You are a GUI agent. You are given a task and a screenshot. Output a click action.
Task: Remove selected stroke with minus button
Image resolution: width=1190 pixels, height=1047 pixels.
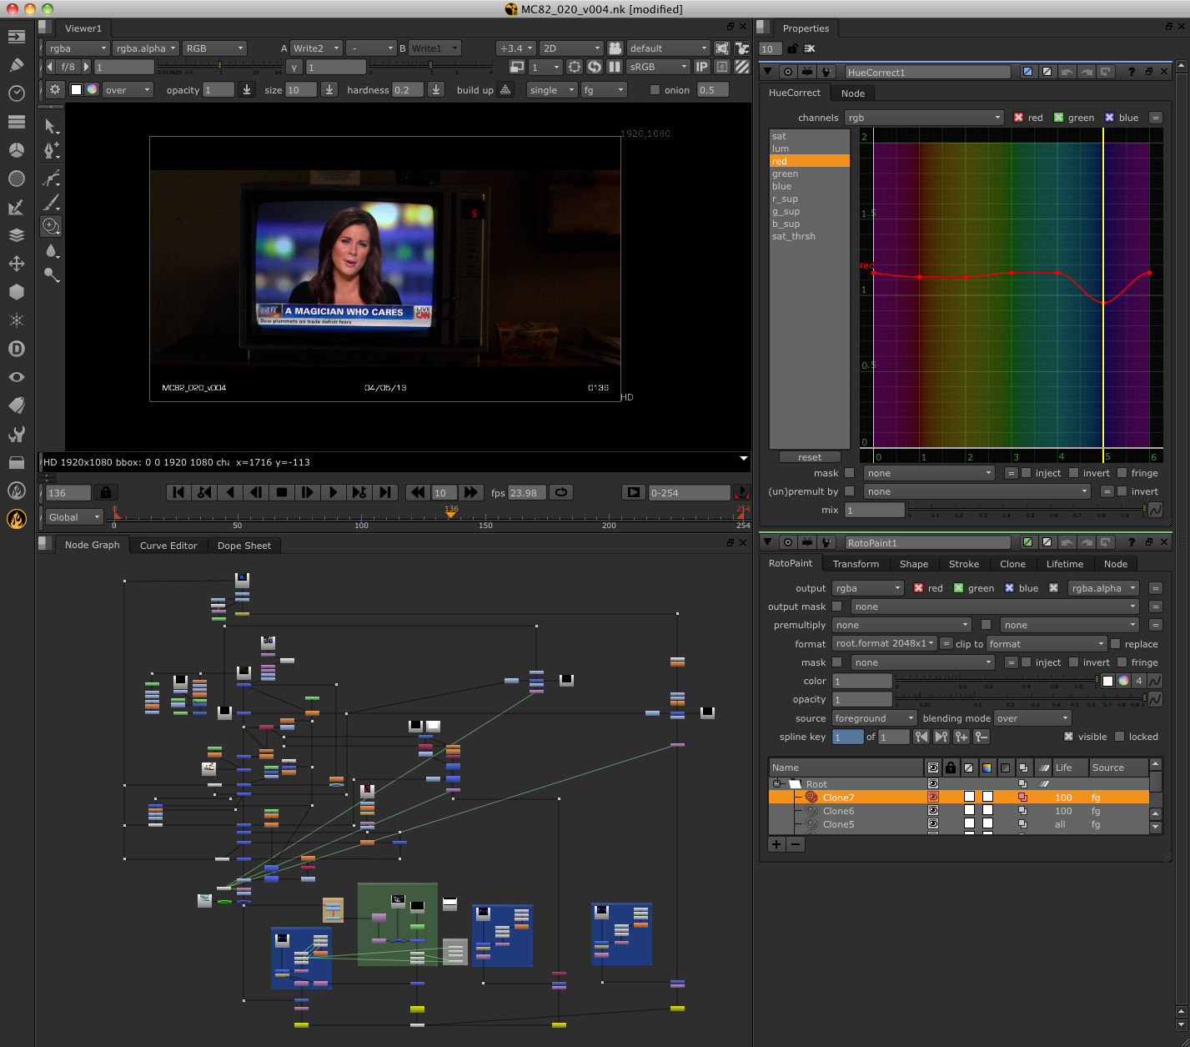pyautogui.click(x=796, y=844)
